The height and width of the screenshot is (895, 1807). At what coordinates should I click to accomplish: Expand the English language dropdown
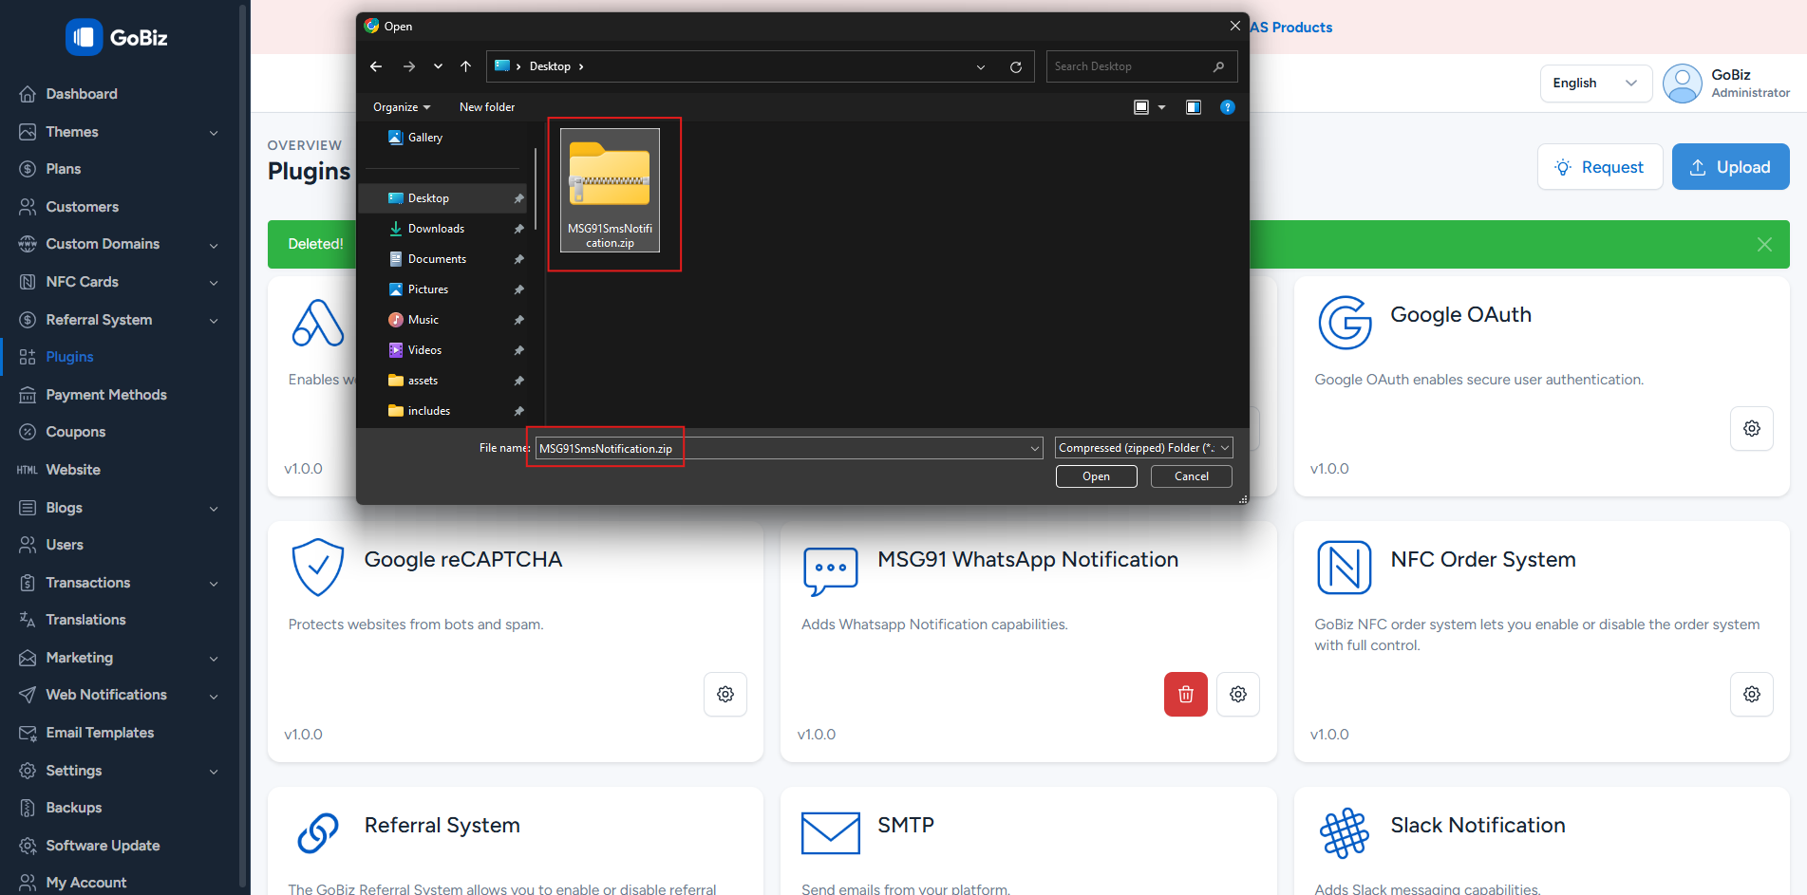(1595, 84)
